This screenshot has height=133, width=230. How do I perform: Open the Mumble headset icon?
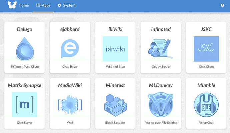(x=206, y=105)
